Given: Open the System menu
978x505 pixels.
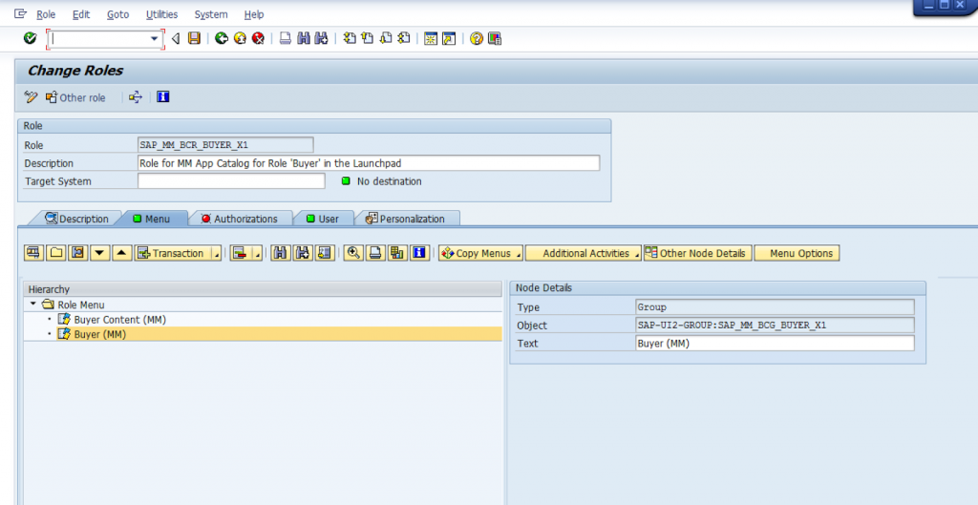Looking at the screenshot, I should point(211,13).
